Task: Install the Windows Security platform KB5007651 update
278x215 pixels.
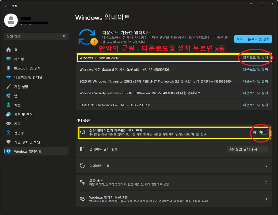Action: tap(255, 93)
